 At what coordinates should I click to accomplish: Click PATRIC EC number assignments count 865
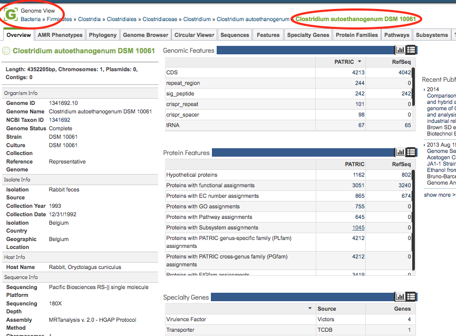tap(360, 196)
